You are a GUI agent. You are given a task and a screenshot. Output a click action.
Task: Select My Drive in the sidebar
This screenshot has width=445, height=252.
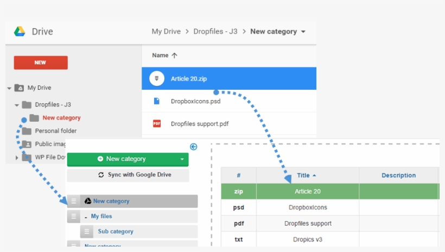39,88
